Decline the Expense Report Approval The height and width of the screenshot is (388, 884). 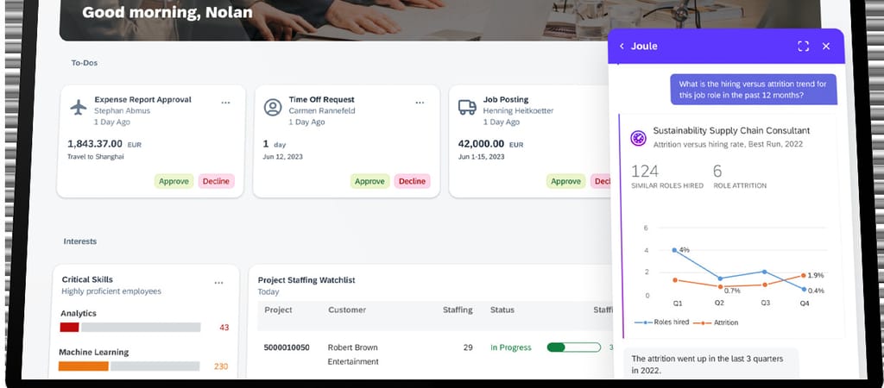[x=216, y=181]
